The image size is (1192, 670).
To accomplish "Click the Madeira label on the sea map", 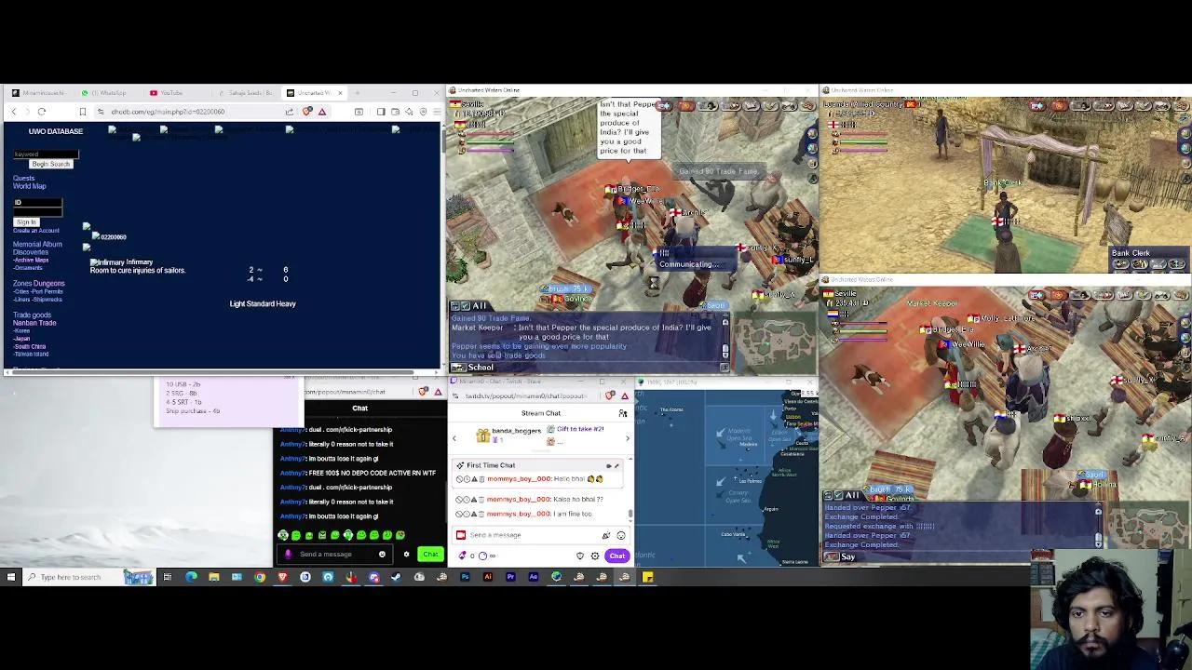I will pyautogui.click(x=748, y=444).
